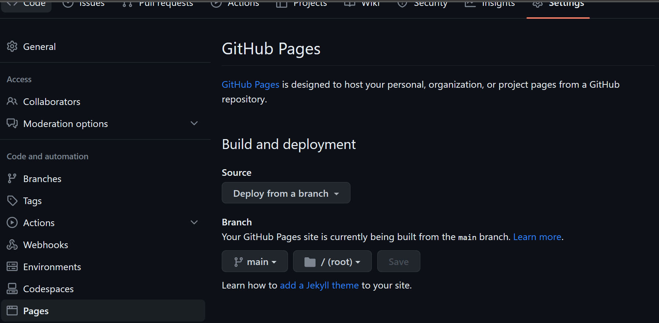Switch to the Settings tab

coord(558,4)
